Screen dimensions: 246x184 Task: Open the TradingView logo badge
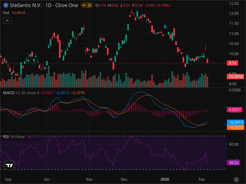pyautogui.click(x=10, y=165)
